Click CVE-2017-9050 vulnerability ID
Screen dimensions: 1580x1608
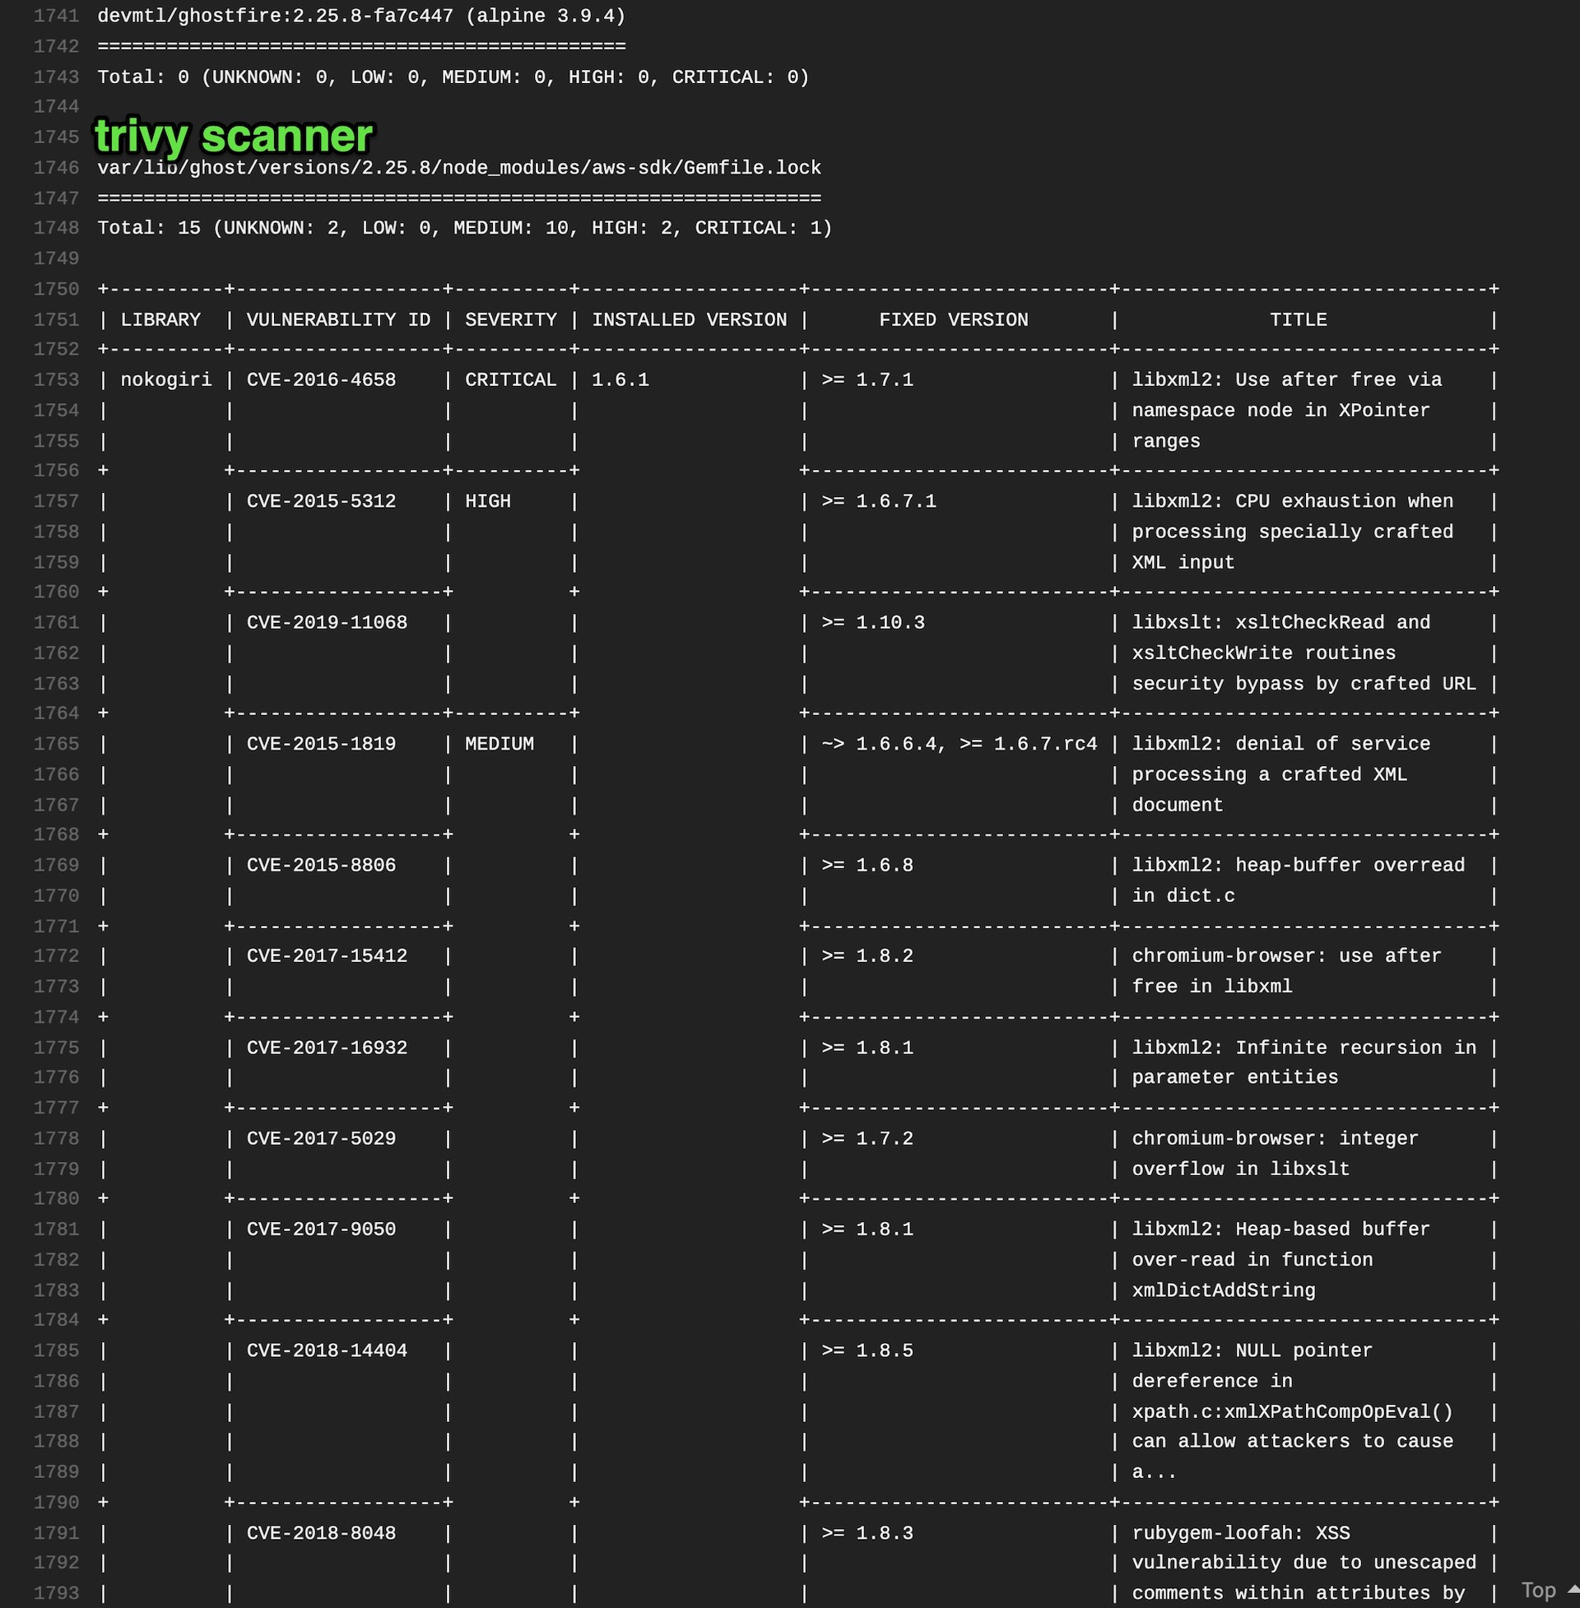(321, 1229)
